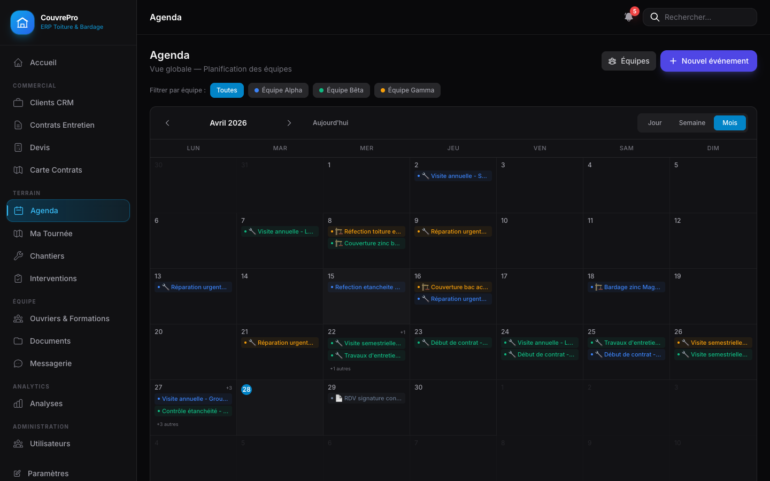The width and height of the screenshot is (770, 481).
Task: Open 'Réfection toiture e...' event on April 8
Action: [367, 231]
